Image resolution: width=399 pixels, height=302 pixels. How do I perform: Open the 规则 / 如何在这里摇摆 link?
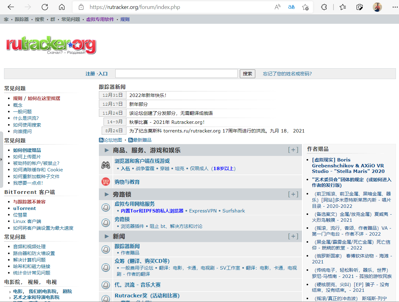click(37, 98)
